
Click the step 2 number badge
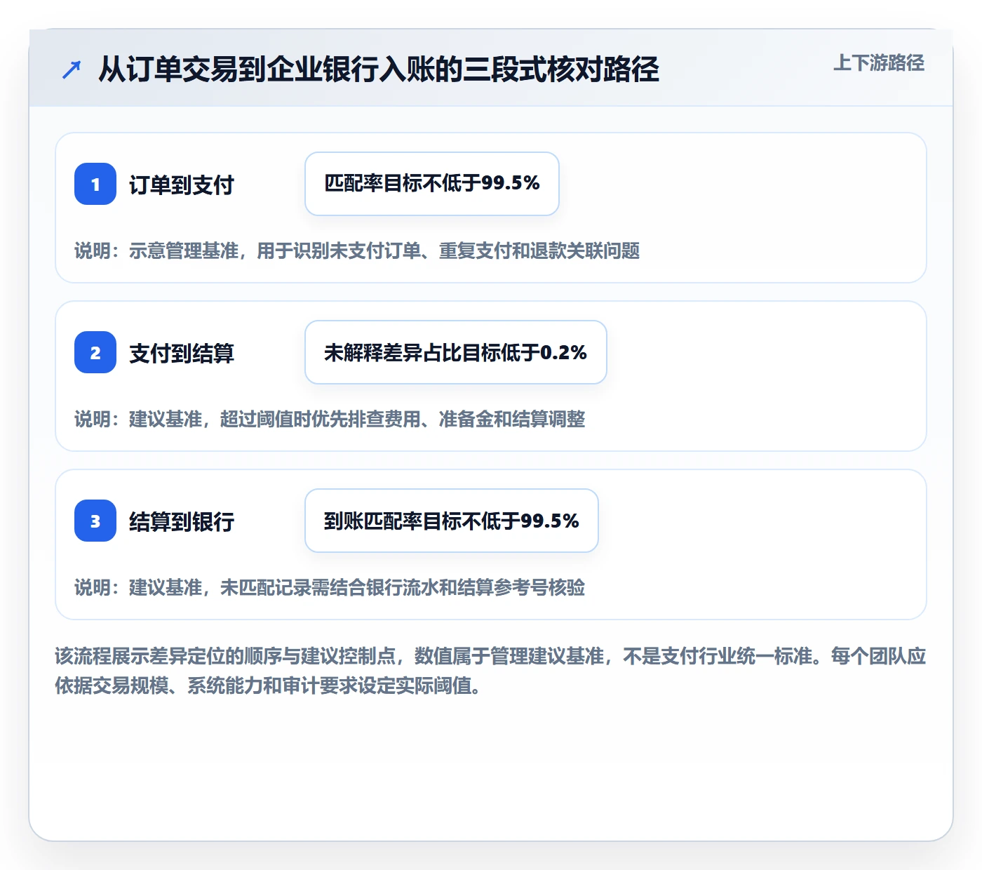coord(95,352)
